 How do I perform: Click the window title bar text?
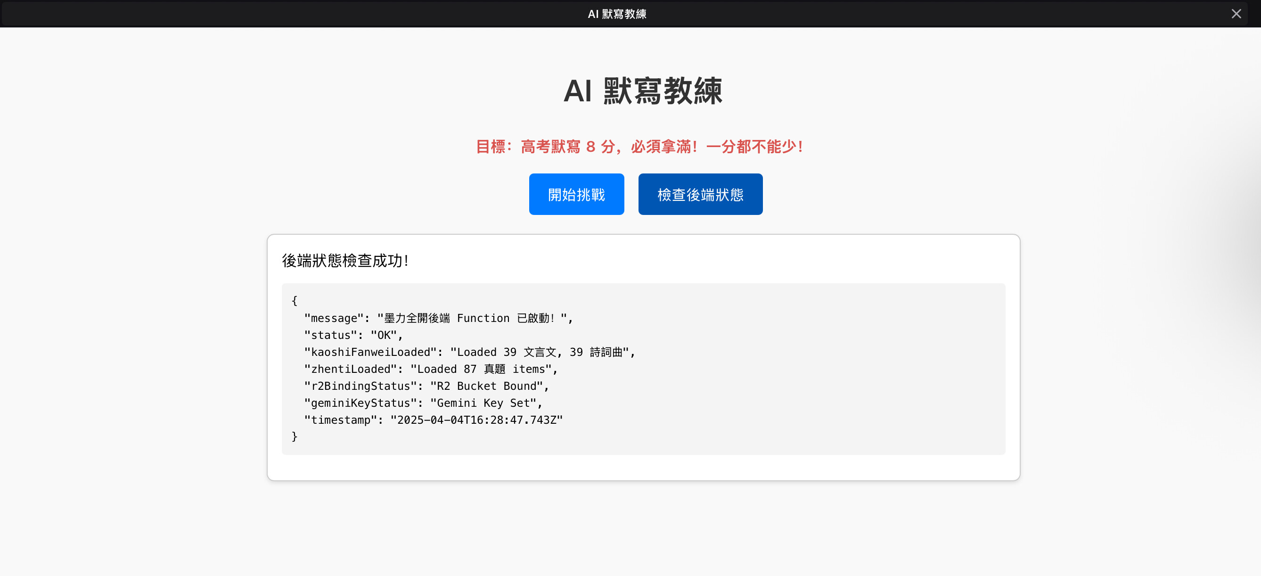coord(617,14)
